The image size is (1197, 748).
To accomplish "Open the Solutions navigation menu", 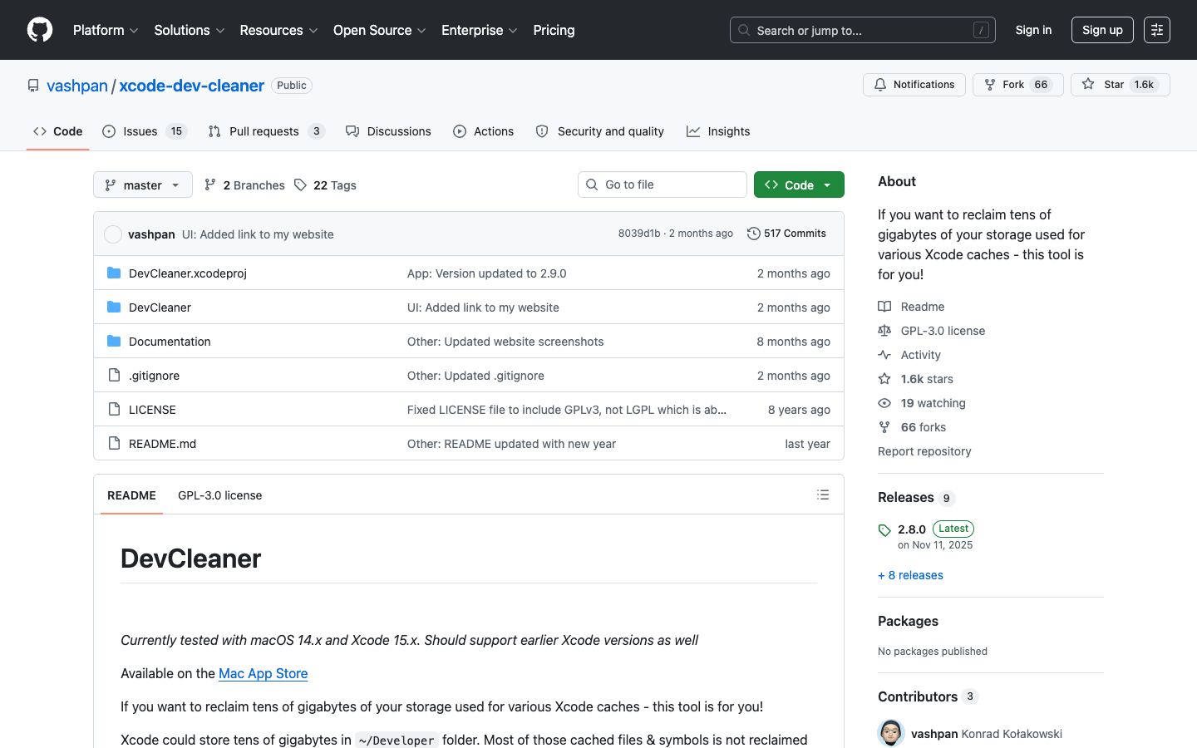I will (190, 30).
